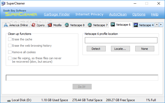Toggle Erase the web browsing history
Viewport: 165px width, 103px height.
tap(10, 46)
